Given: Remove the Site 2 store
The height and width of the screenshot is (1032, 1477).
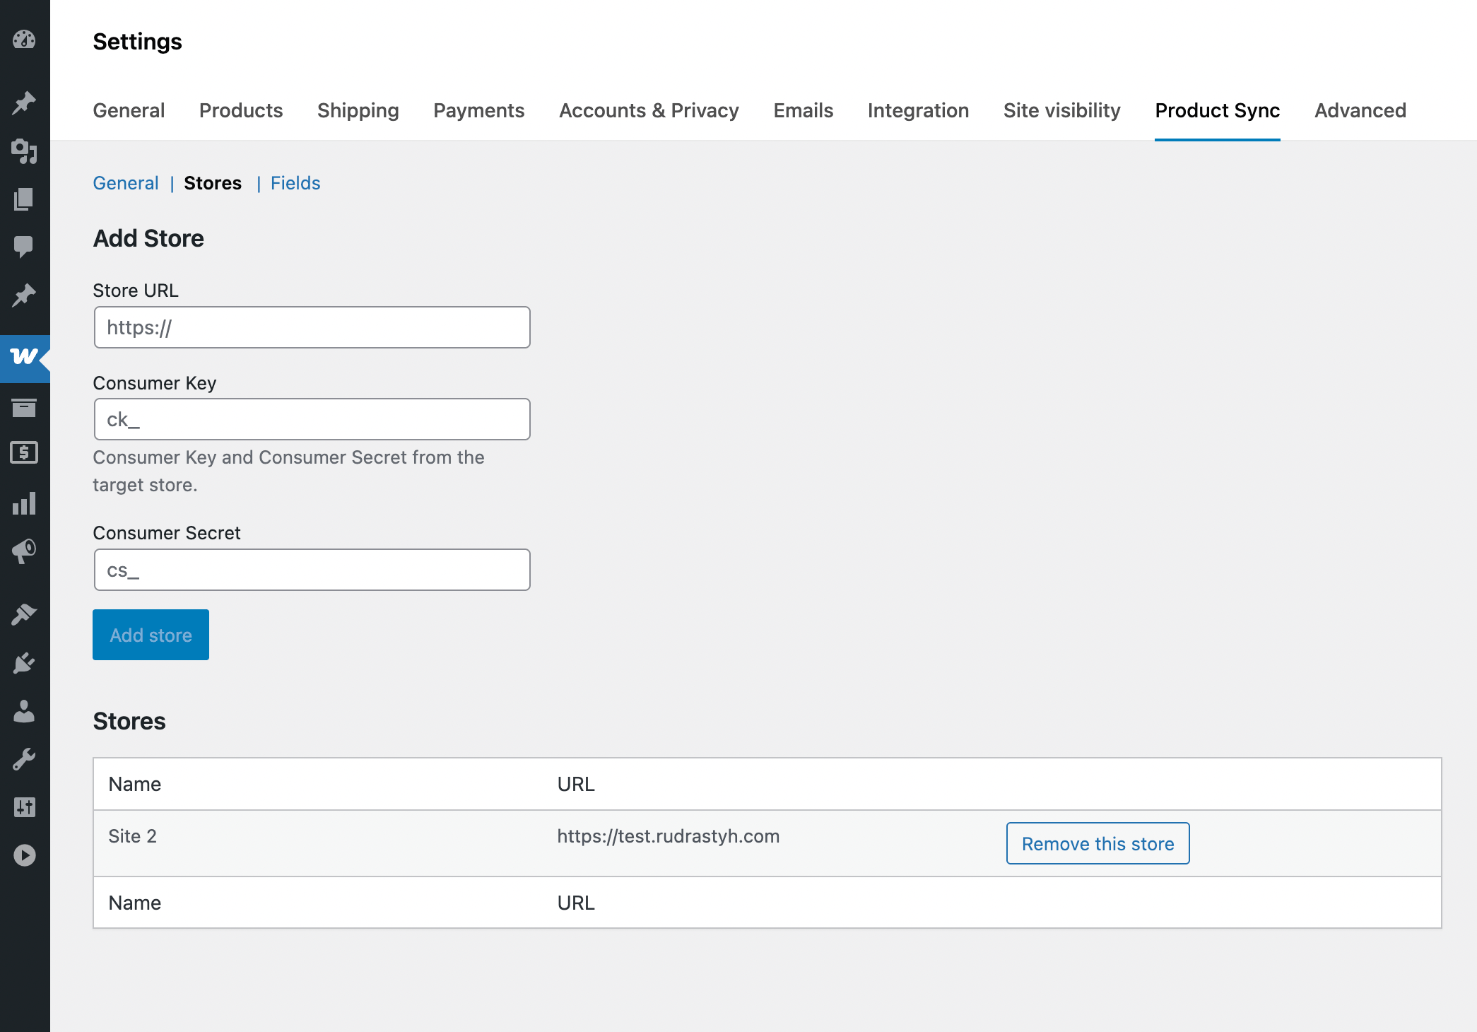Looking at the screenshot, I should tap(1097, 843).
